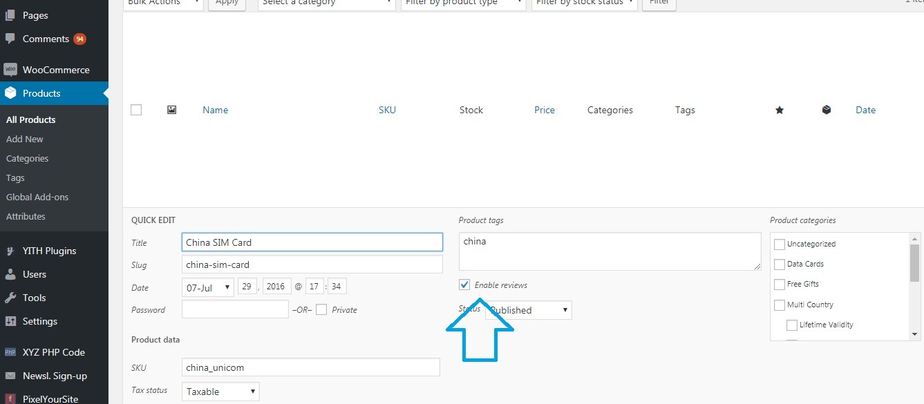Viewport: 924px width, 404px height.
Task: Open All Products submenu item
Action: click(31, 119)
